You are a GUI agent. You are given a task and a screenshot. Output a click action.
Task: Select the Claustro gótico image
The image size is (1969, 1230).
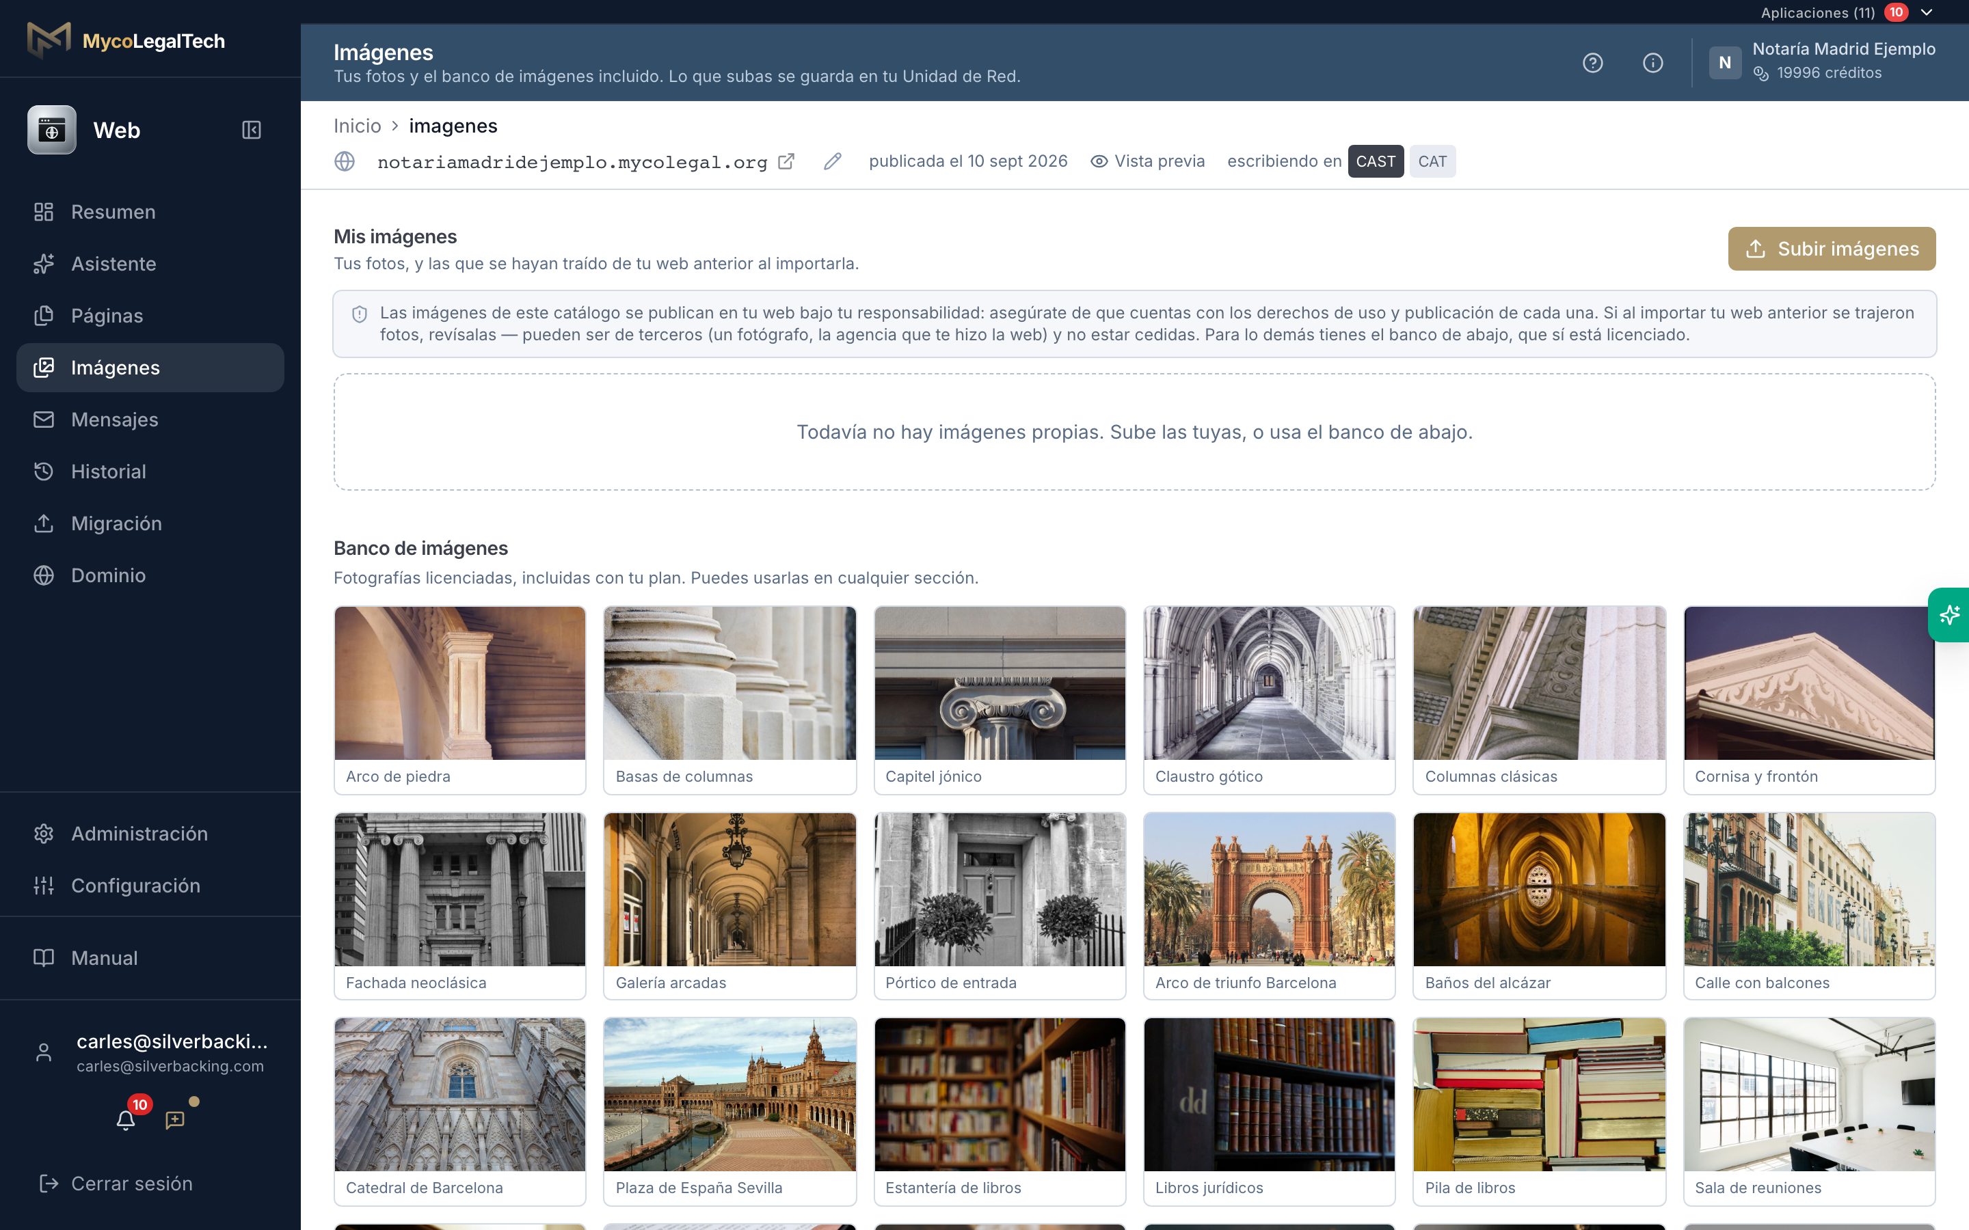point(1270,700)
